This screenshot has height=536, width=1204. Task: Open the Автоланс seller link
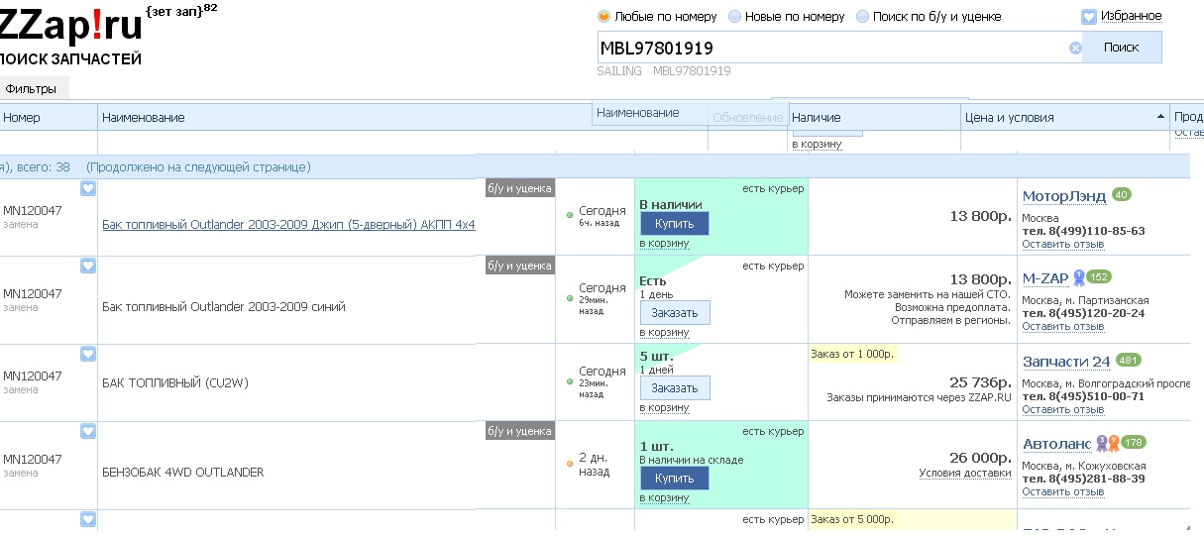coord(1056,444)
